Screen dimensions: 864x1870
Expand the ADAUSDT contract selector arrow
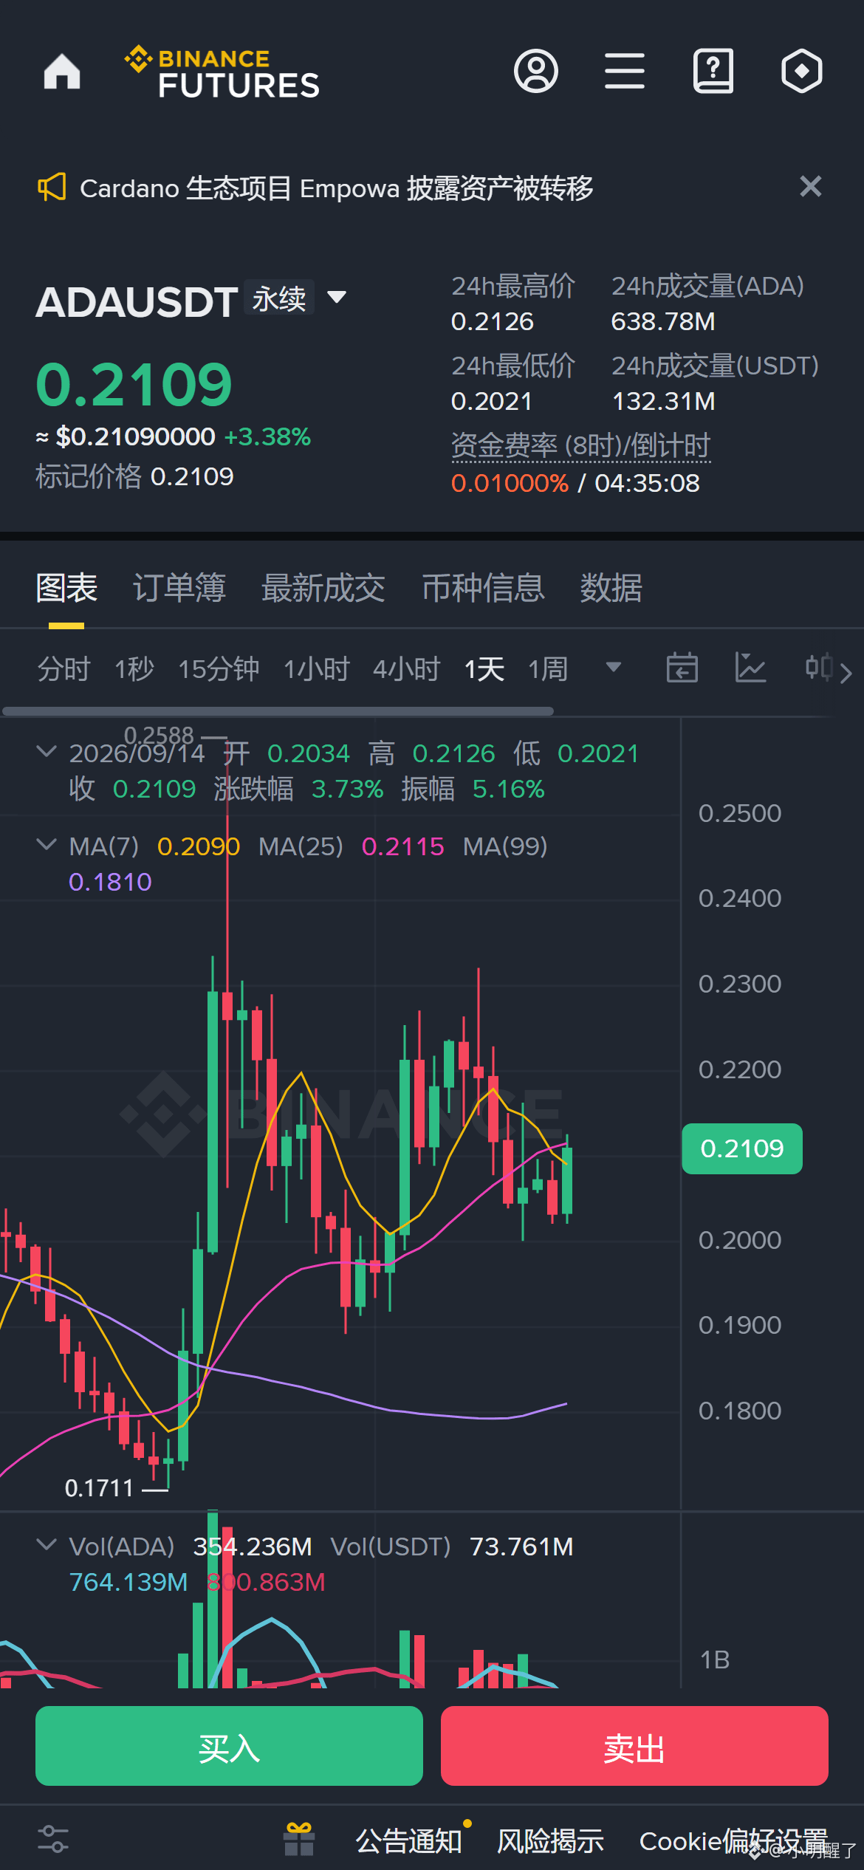tap(337, 297)
